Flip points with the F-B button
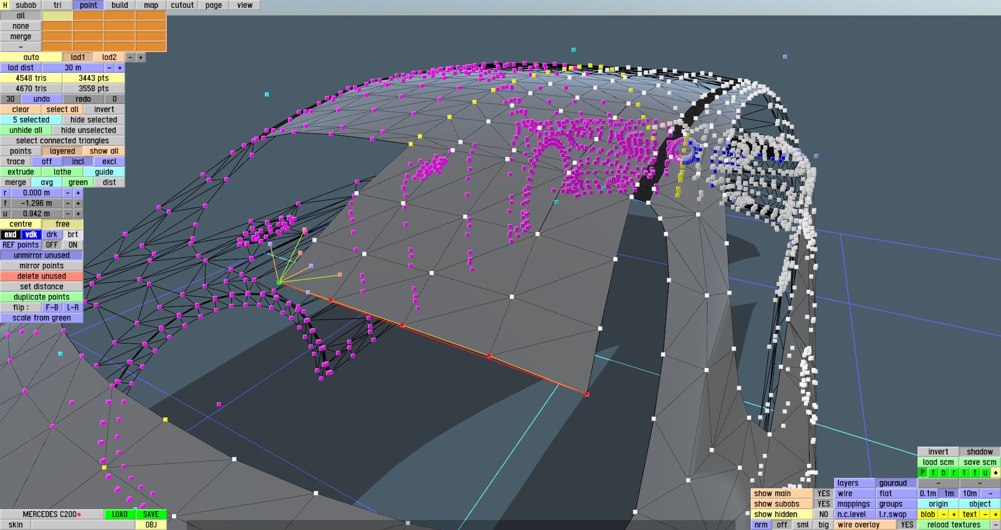This screenshot has width=1001, height=530. click(x=52, y=307)
